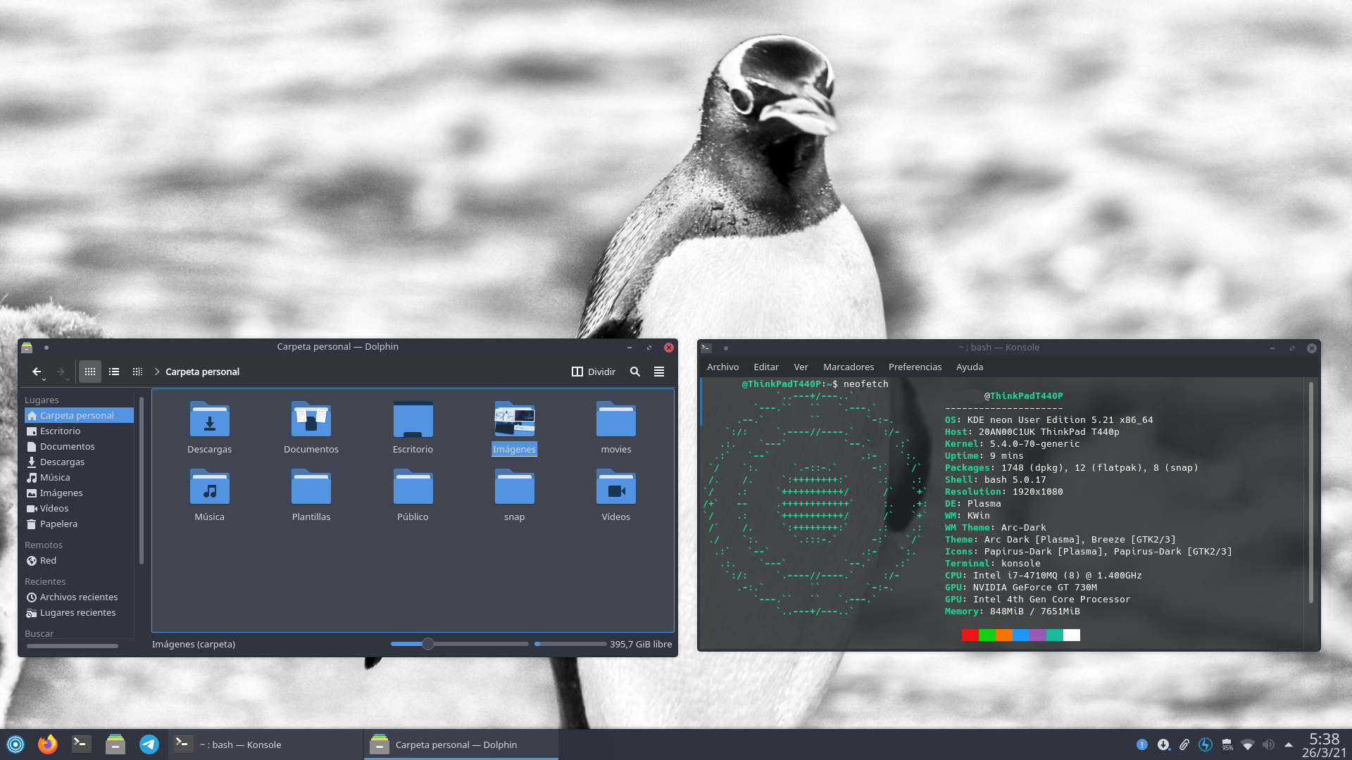Viewport: 1352px width, 760px height.
Task: Open the audio volume tray icon
Action: (1268, 745)
